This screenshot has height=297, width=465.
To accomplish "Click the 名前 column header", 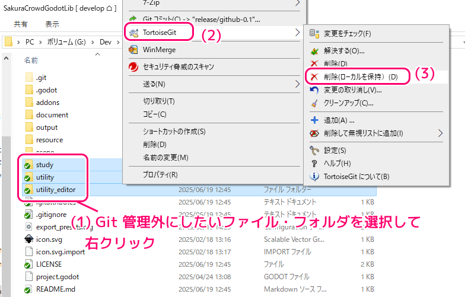I will pyautogui.click(x=31, y=60).
